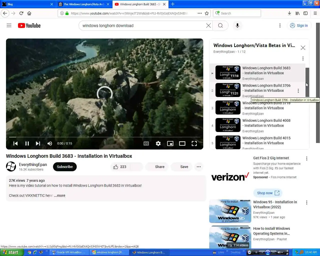Switch to The Windows Longhorn/Vista Archive tab

point(84,4)
